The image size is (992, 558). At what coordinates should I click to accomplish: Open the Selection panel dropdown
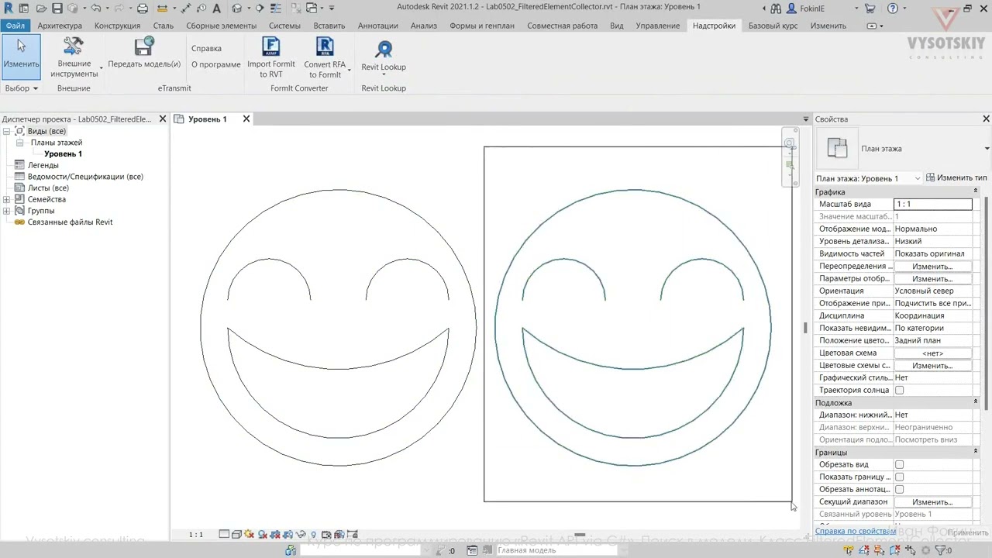[x=21, y=88]
